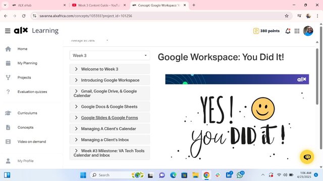Viewport: 323px width, 181px height.
Task: Open the user profile avatar in ALX header
Action: pos(308,31)
